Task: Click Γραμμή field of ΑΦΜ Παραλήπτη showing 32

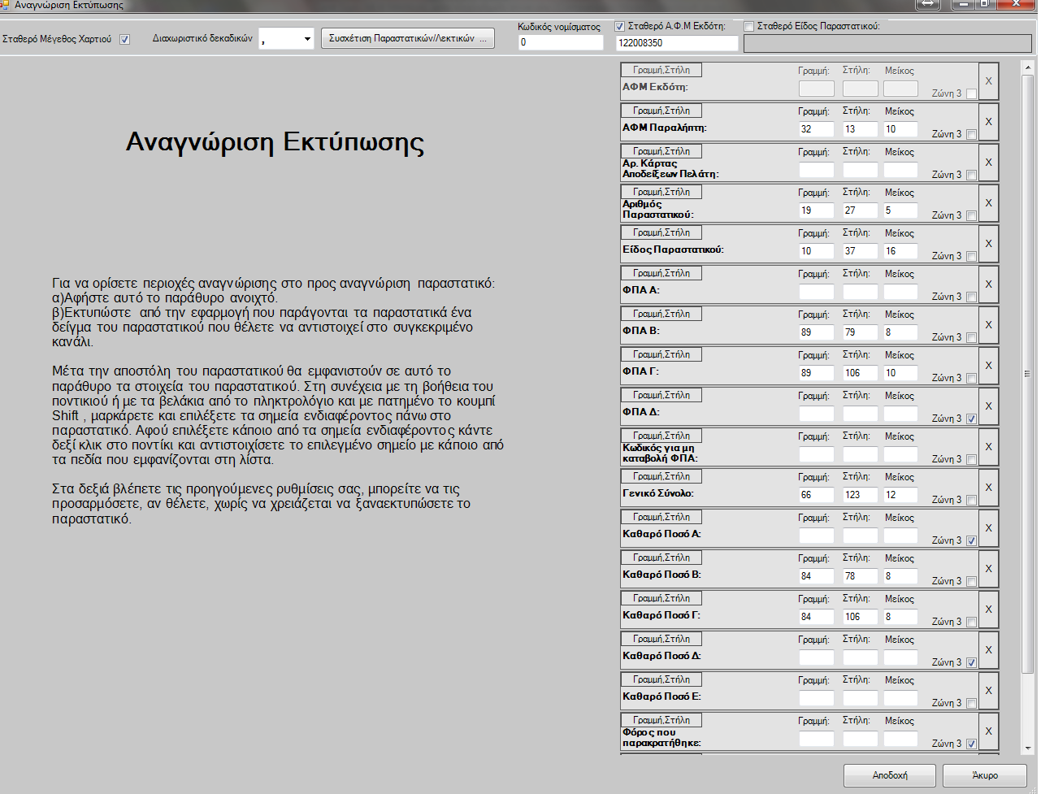Action: pos(816,129)
